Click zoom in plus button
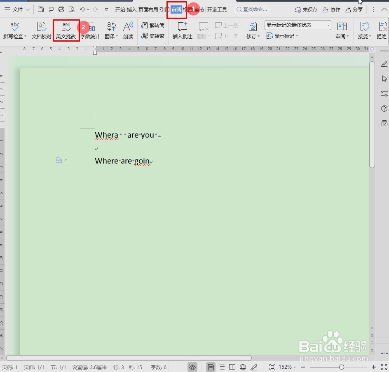The image size is (389, 372). (x=374, y=367)
